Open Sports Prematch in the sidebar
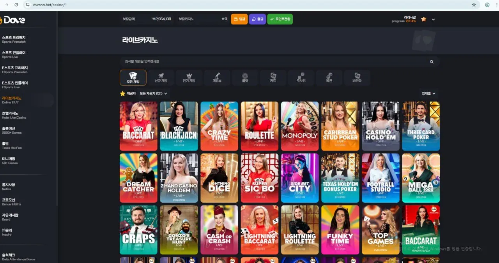Screen dimensions: 499x263 pyautogui.click(x=14, y=39)
